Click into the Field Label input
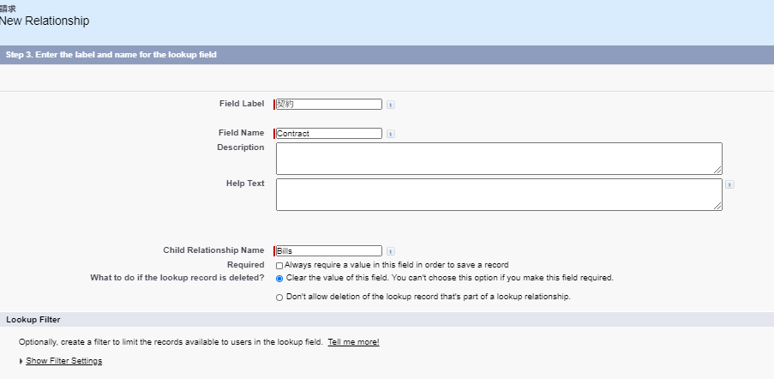Screen dimensions: 774x379 coord(328,105)
